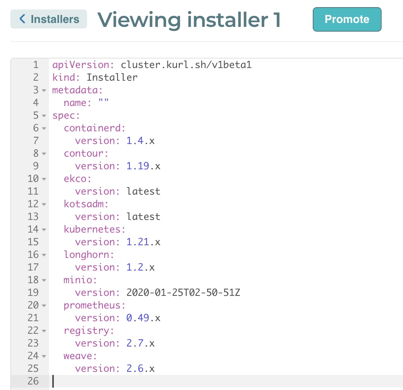This screenshot has height=390, width=403.
Task: Place cursor in the empty name quotes
Action: point(104,100)
